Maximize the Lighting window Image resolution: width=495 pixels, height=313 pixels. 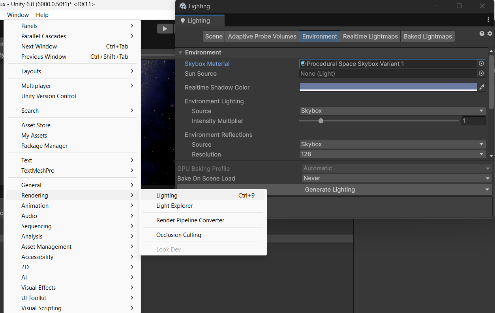click(x=459, y=6)
